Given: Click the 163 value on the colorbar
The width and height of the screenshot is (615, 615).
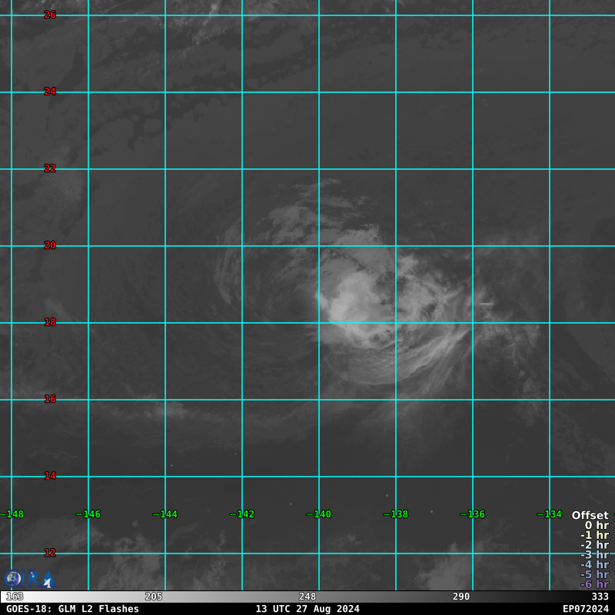Looking at the screenshot, I should (15, 597).
